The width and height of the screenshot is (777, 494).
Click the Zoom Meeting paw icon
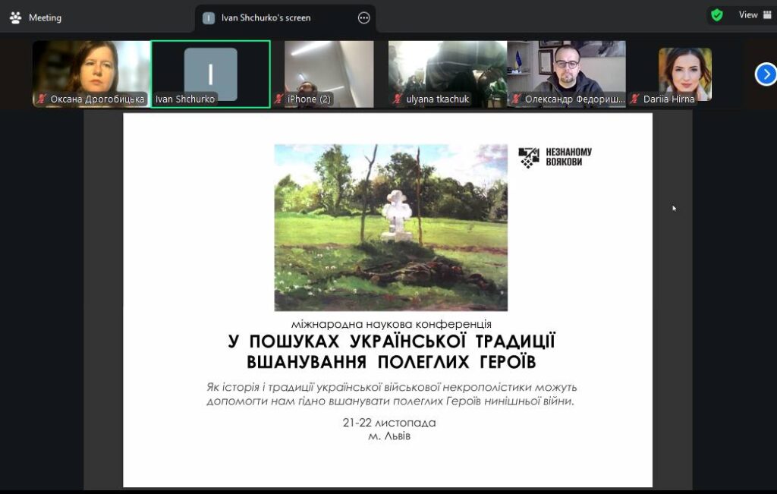[15, 17]
